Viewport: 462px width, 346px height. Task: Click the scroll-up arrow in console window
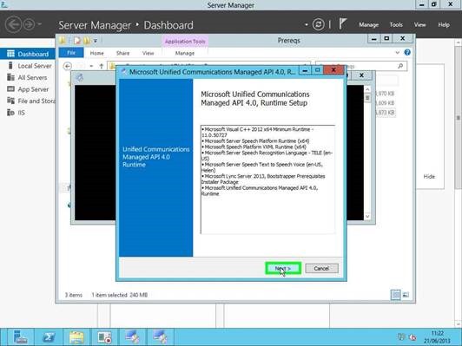(367, 88)
